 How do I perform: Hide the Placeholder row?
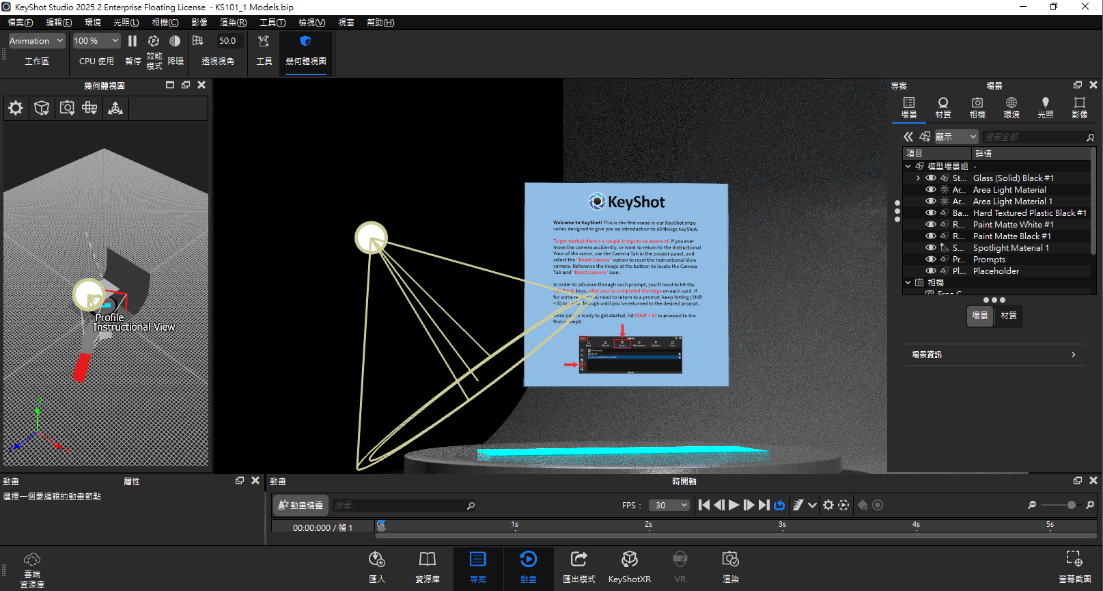(x=931, y=271)
